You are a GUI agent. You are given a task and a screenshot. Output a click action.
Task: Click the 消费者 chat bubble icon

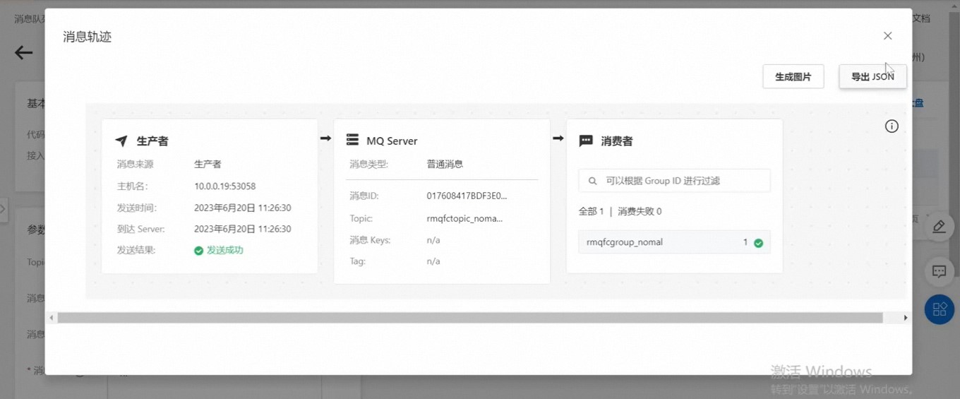coord(586,141)
